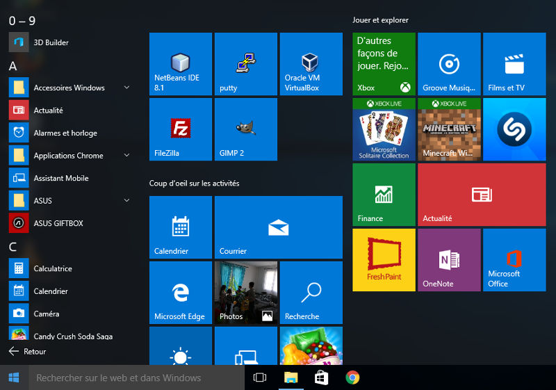Open the Shazam tile
The width and height of the screenshot is (556, 390).
[514, 129]
